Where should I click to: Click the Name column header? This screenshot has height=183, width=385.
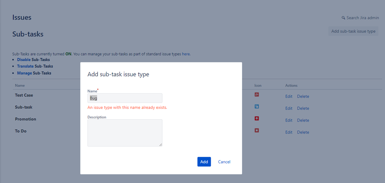[x=20, y=85]
